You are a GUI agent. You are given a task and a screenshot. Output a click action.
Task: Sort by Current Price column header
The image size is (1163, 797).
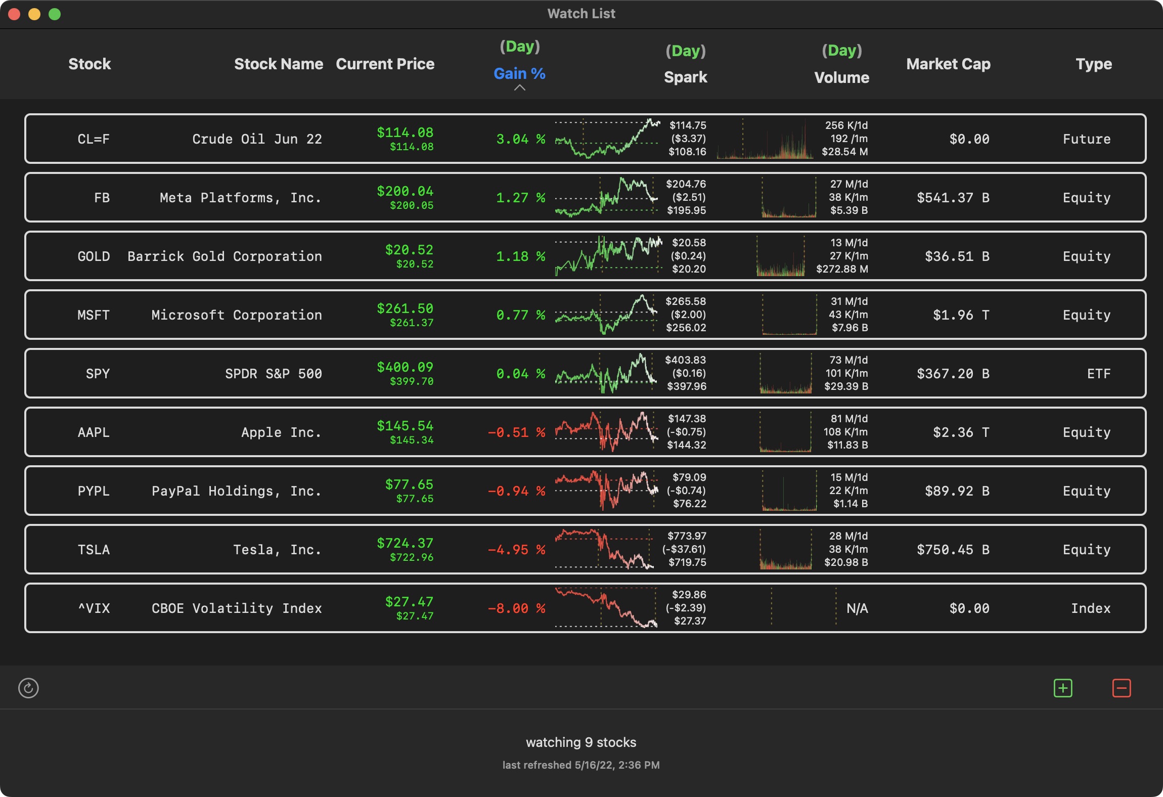[385, 64]
